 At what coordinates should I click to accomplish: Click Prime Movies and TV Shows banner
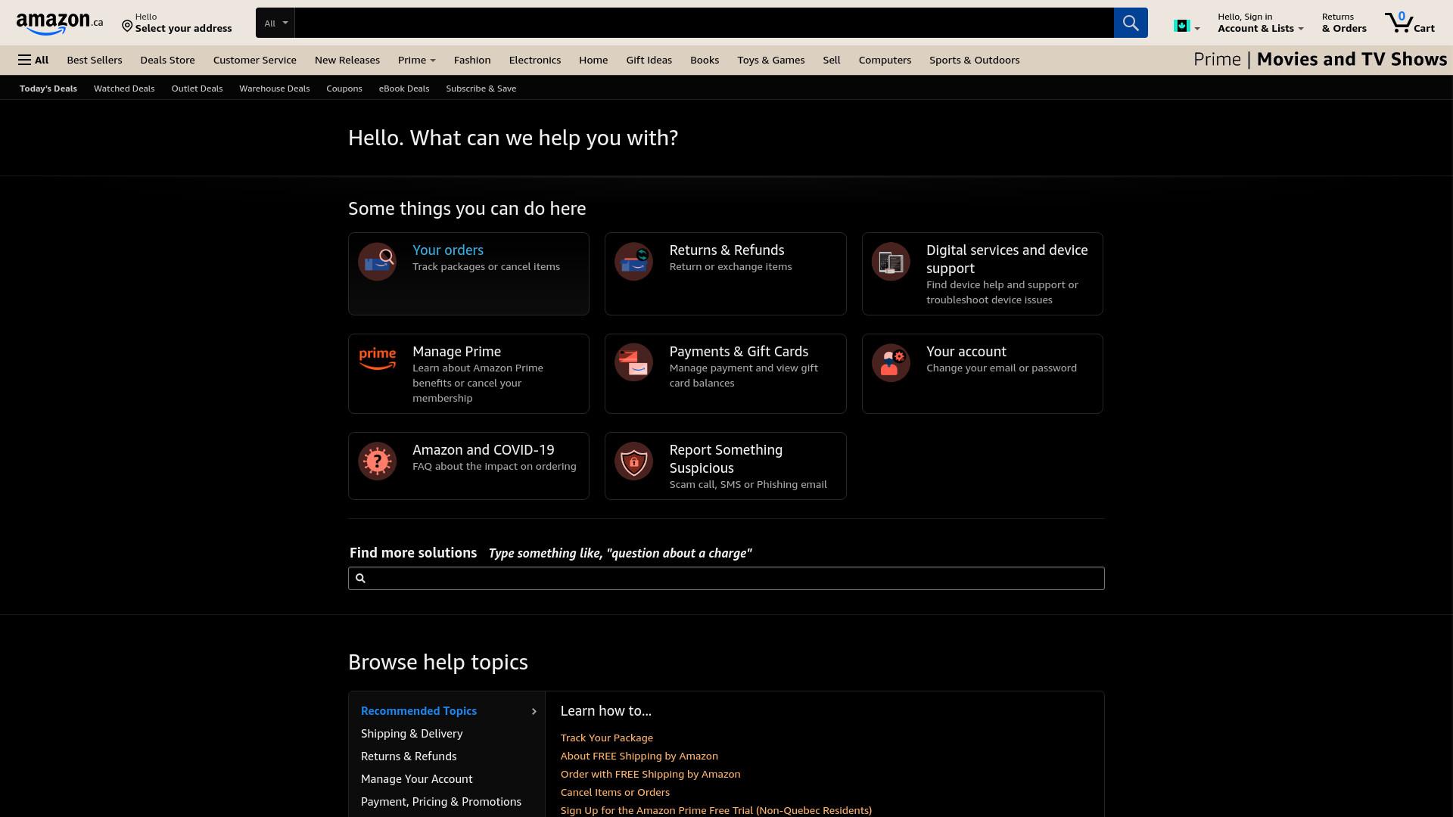[1320, 60]
